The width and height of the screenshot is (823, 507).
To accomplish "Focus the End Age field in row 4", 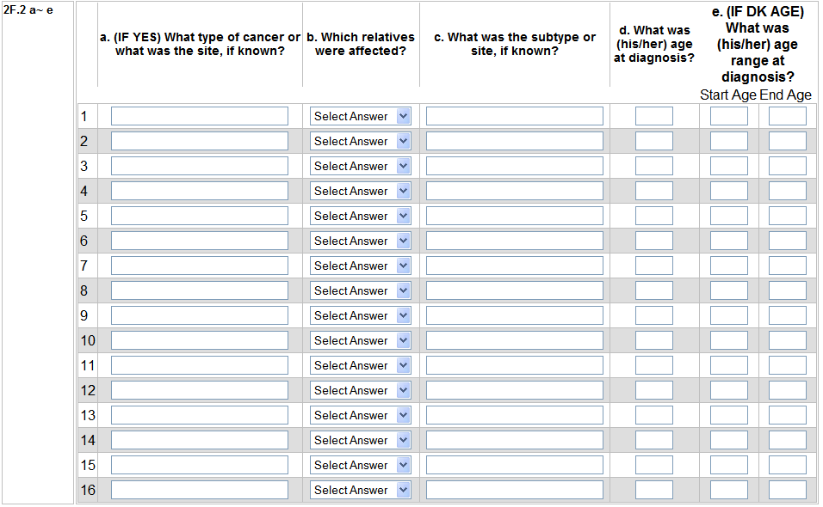I will point(788,191).
